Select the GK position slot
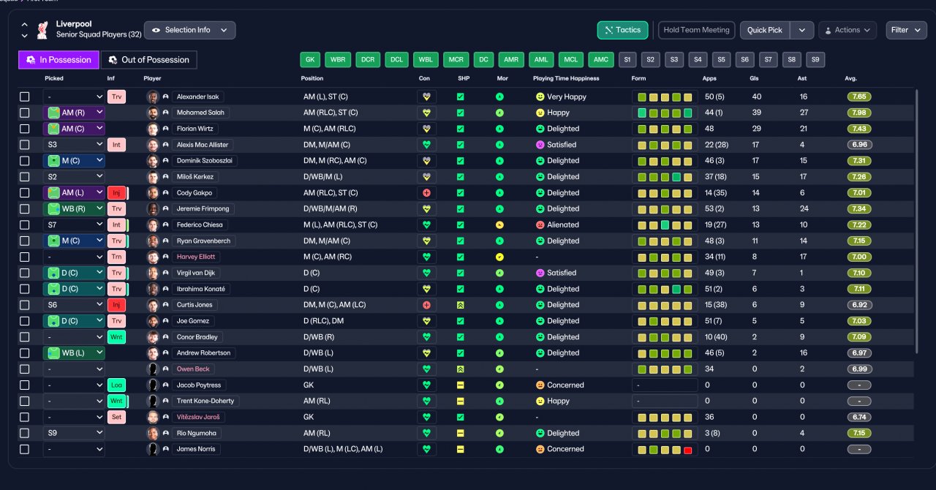936x490 pixels. point(310,60)
